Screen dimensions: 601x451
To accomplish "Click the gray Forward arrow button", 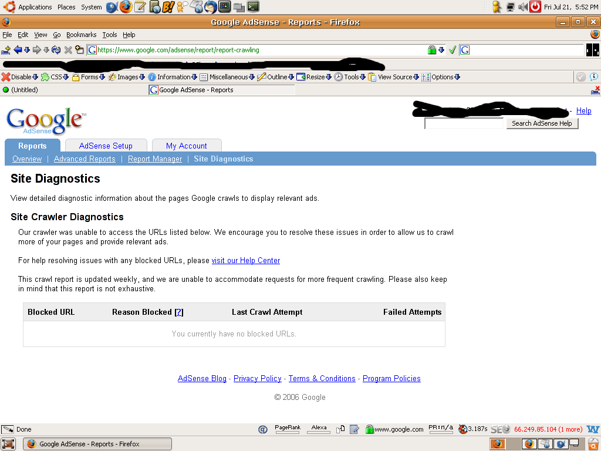I will click(x=37, y=50).
